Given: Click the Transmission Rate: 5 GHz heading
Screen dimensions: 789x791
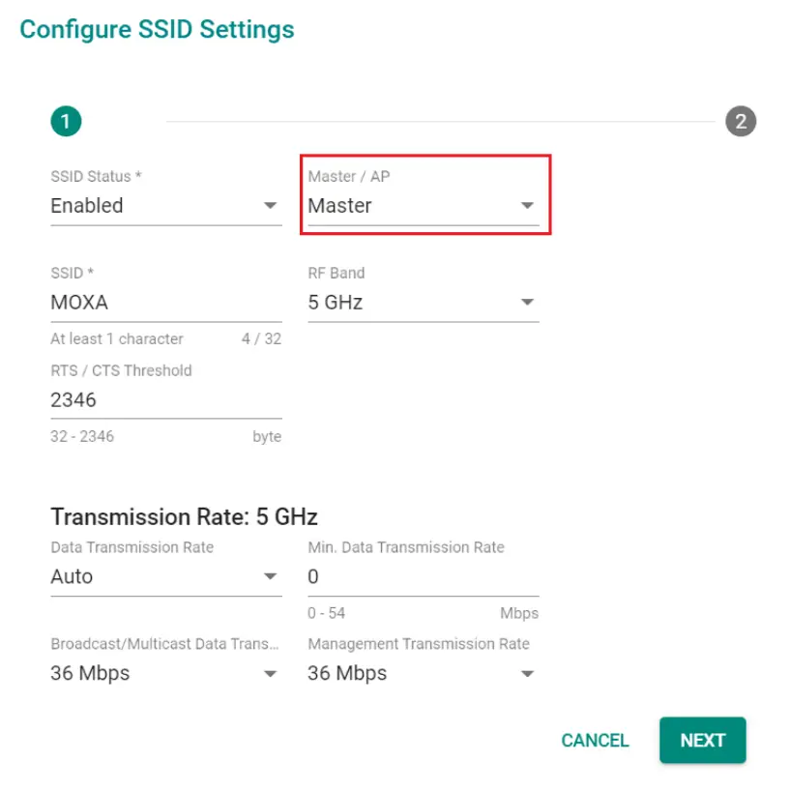Looking at the screenshot, I should coord(184,516).
